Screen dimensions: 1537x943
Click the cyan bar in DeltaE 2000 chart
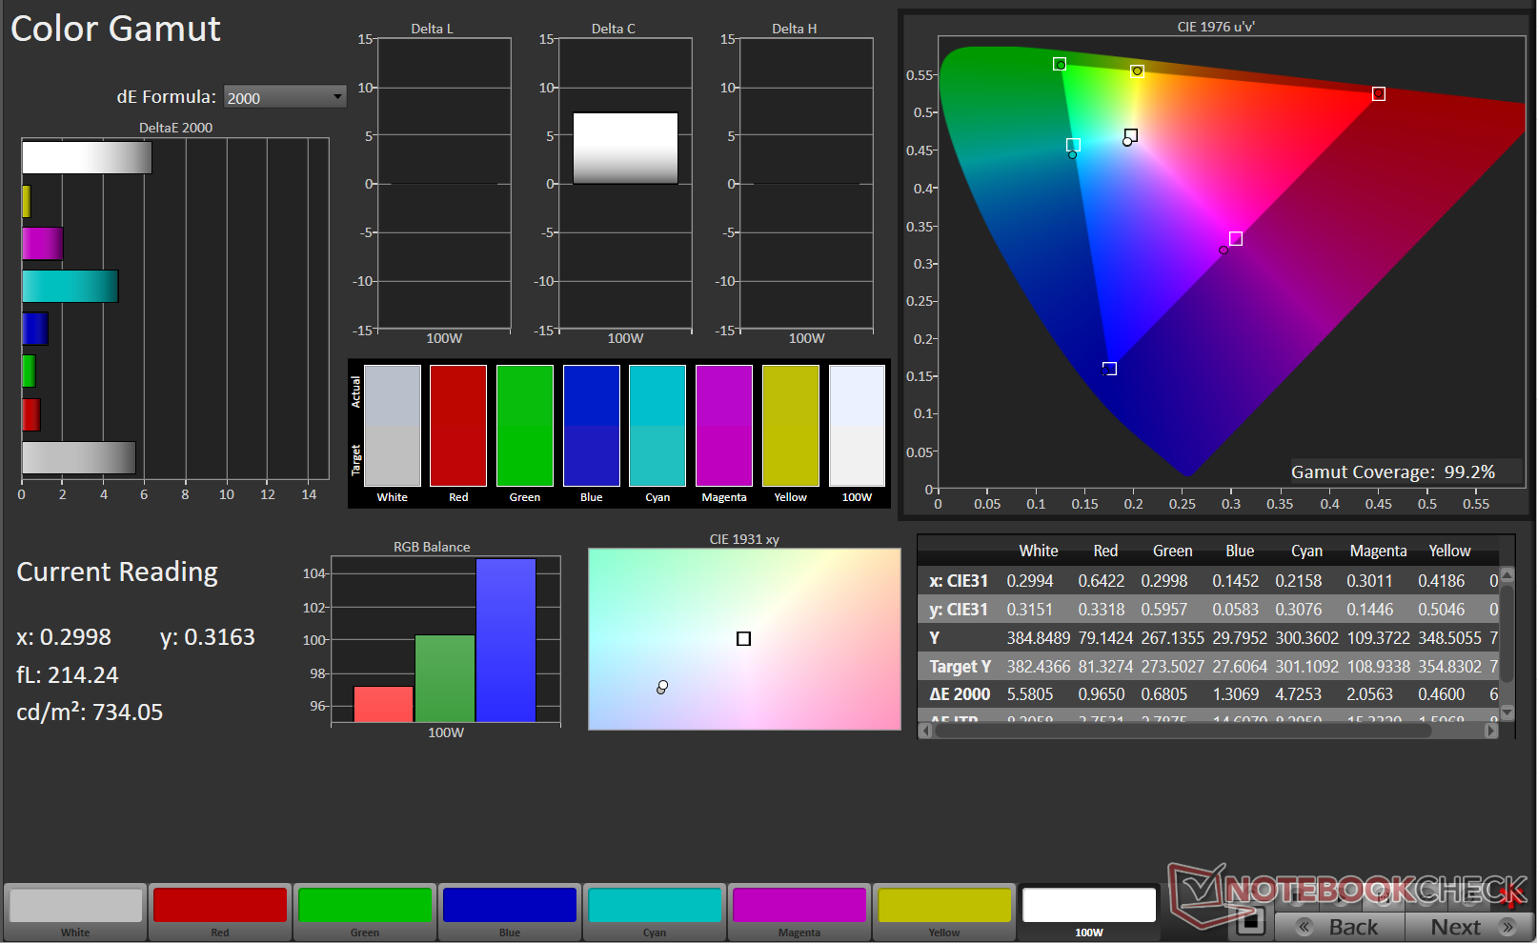pos(70,287)
